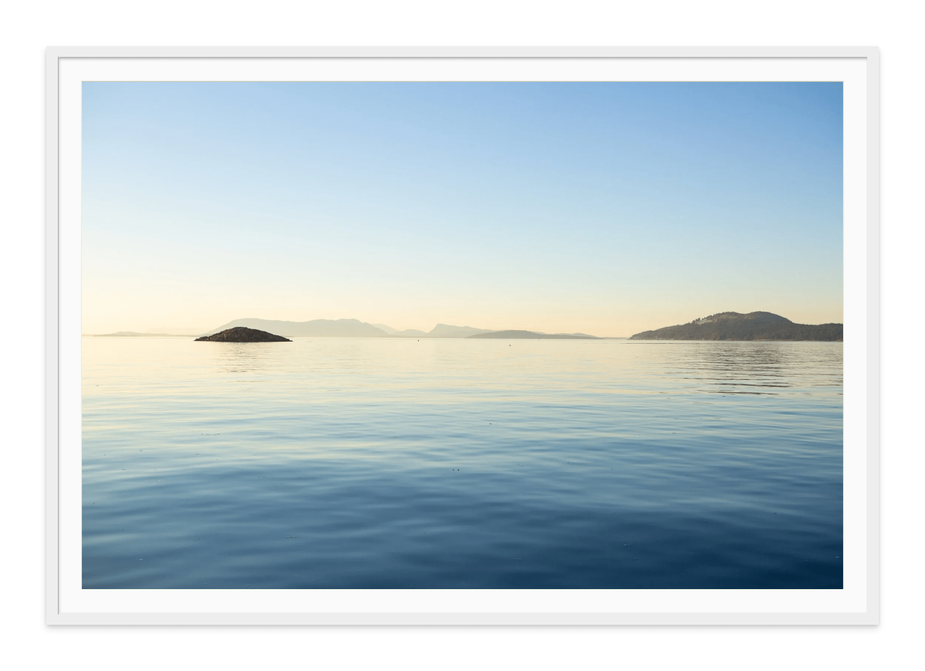Click the small rocky island in the water

[x=243, y=334]
